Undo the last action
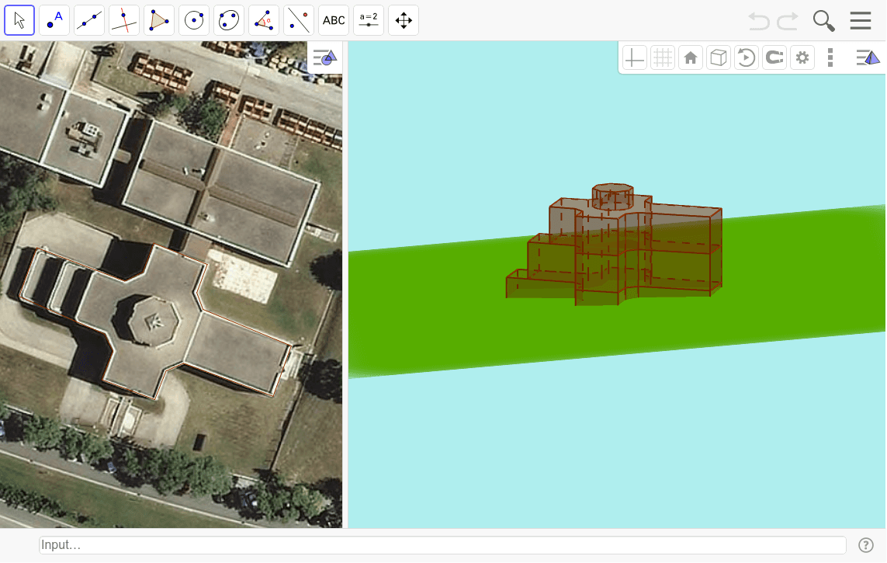 [759, 21]
